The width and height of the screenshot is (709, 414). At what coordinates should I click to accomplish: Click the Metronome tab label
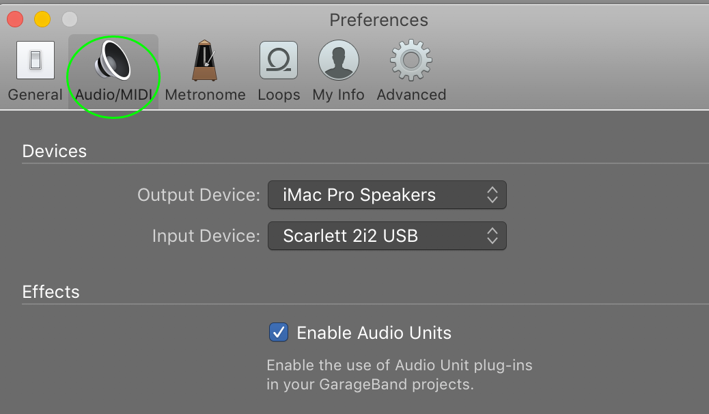[205, 95]
